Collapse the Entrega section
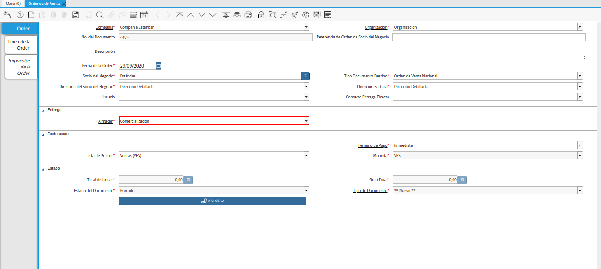 click(x=43, y=110)
